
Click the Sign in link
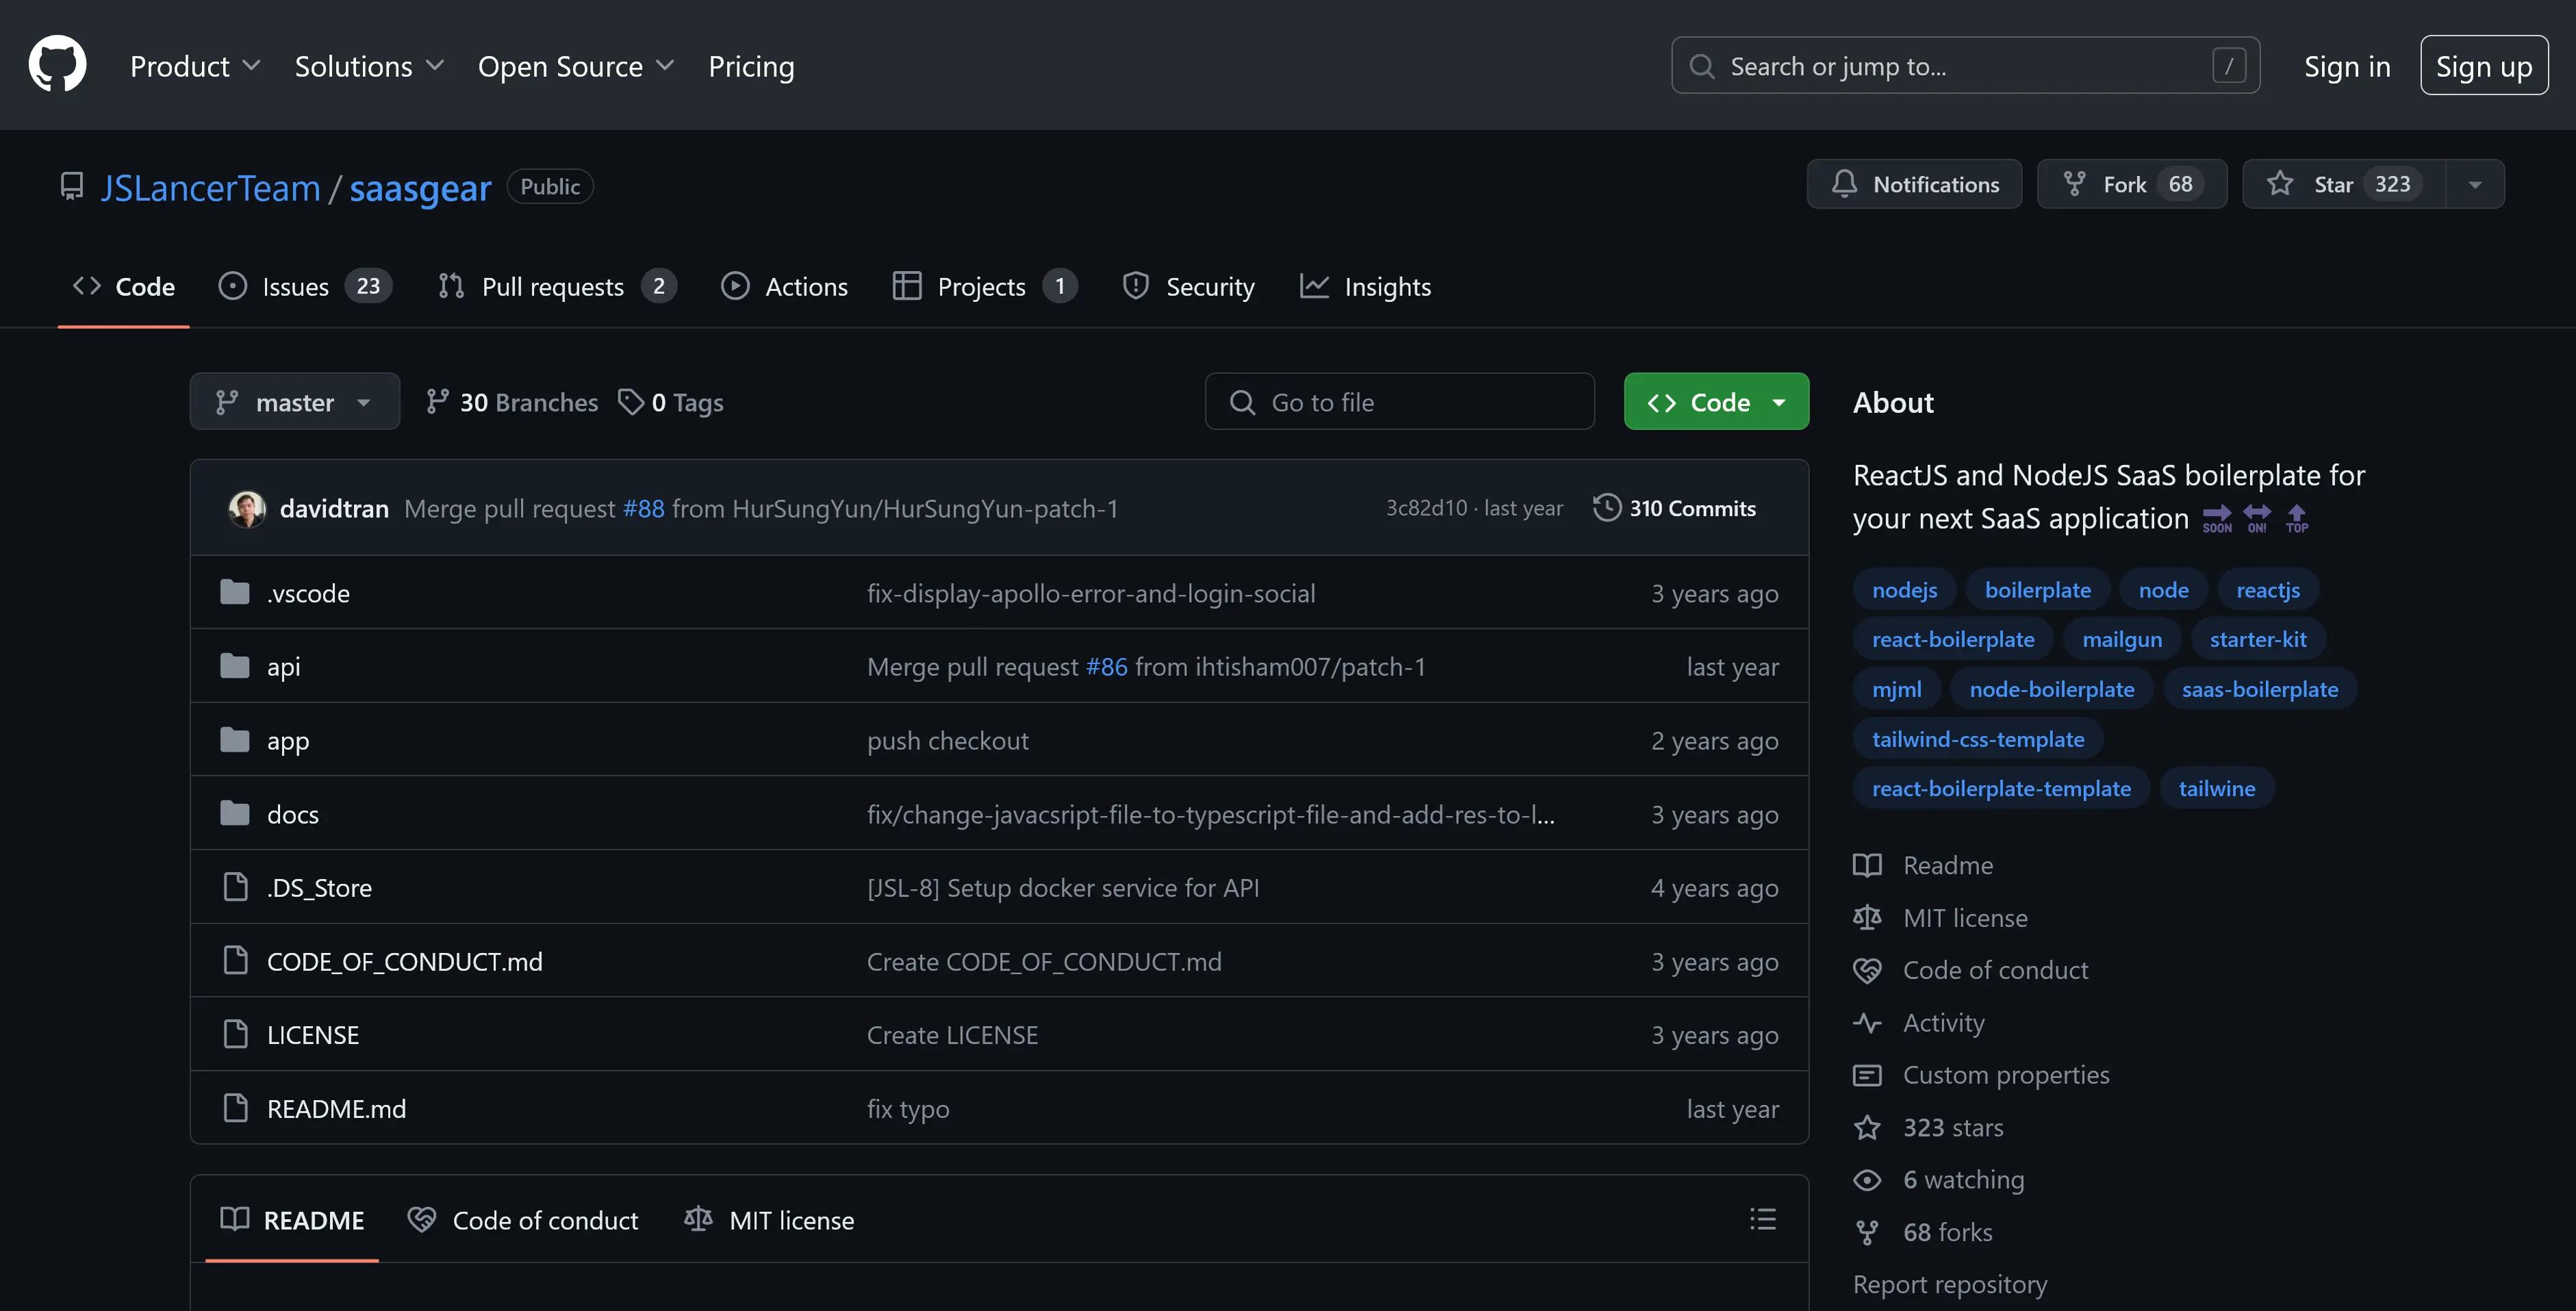[2347, 66]
